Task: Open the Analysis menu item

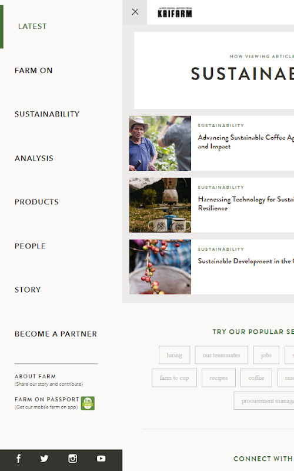Action: 34,158
